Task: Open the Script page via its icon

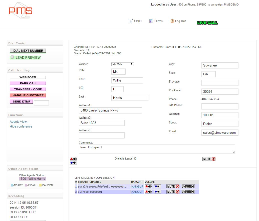Action: (130, 21)
